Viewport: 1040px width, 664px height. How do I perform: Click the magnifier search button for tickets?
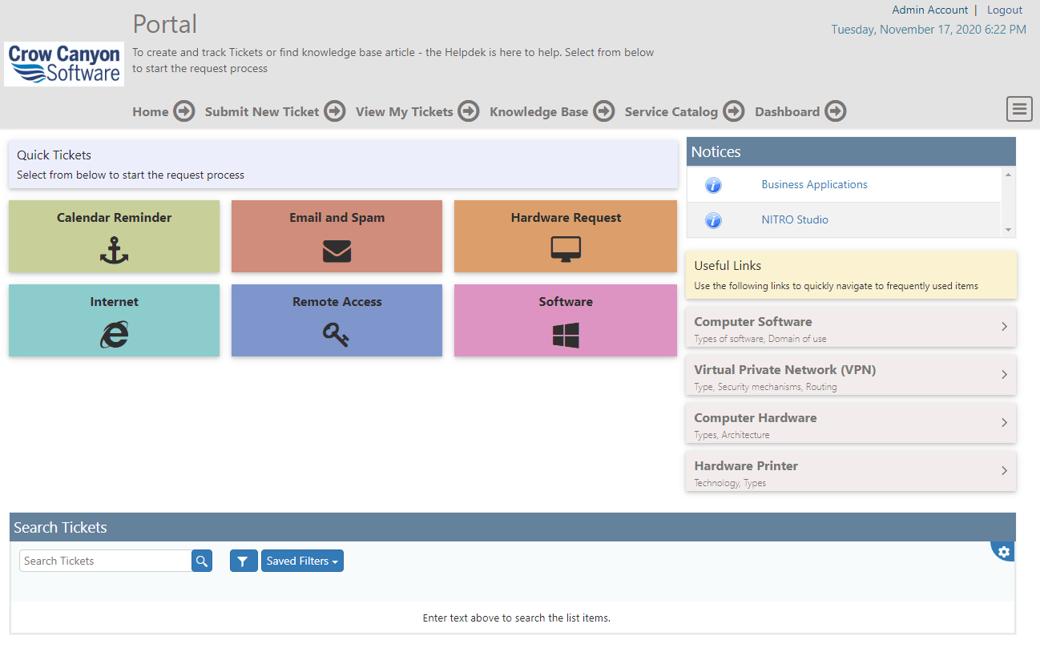coord(202,561)
